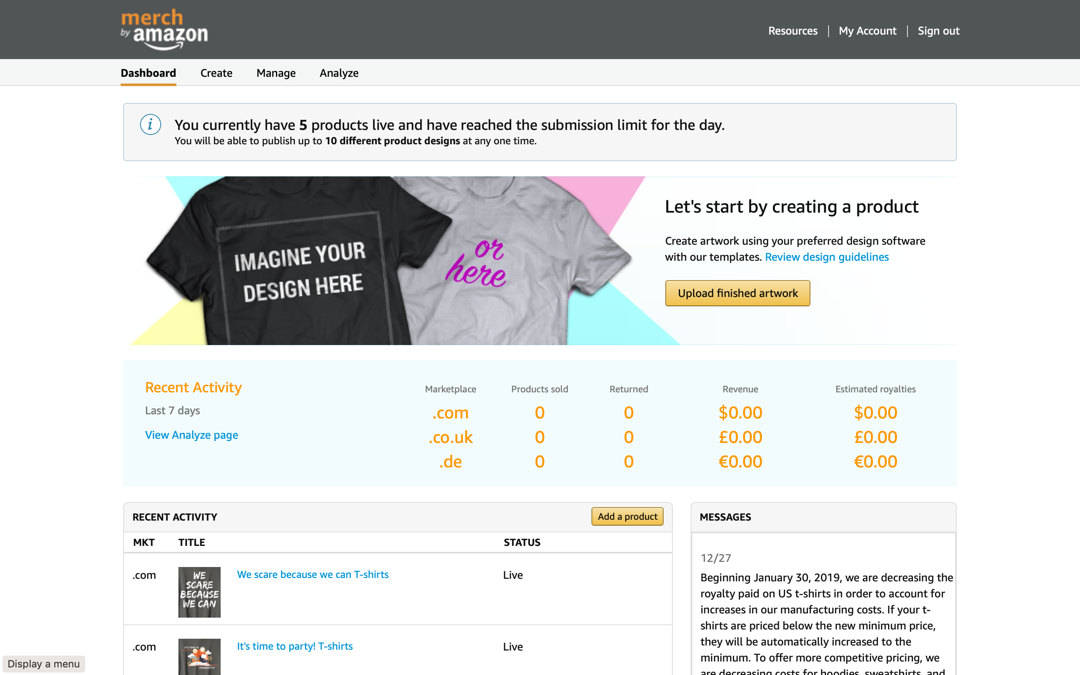Sign out of Merch account
This screenshot has width=1080, height=675.
coord(938,31)
